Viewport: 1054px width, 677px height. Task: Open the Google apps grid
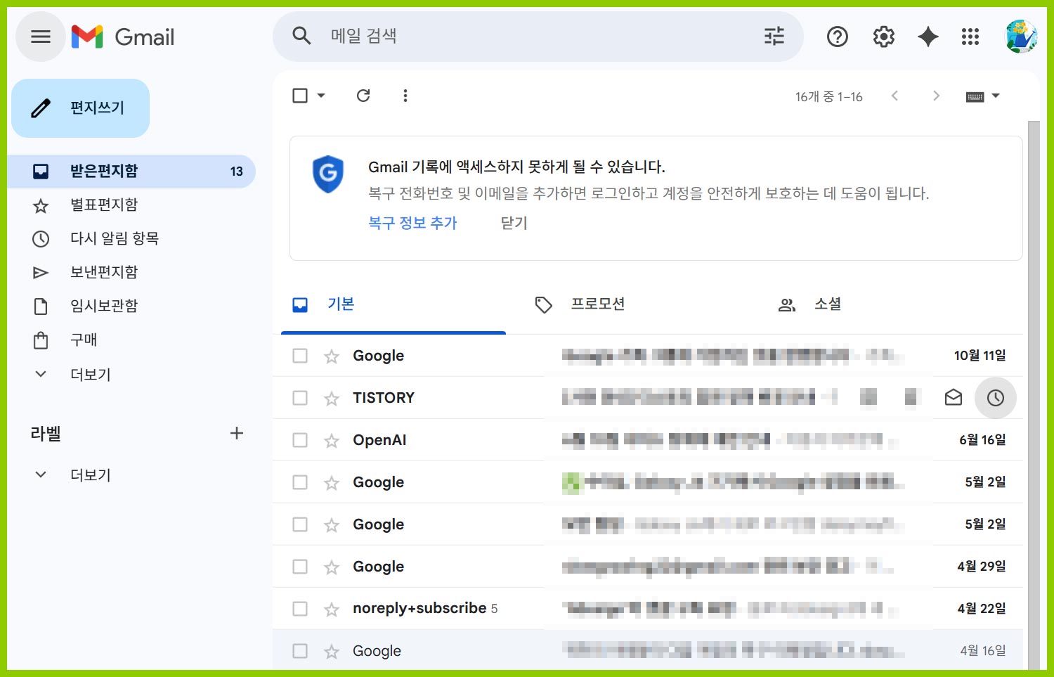[x=970, y=37]
